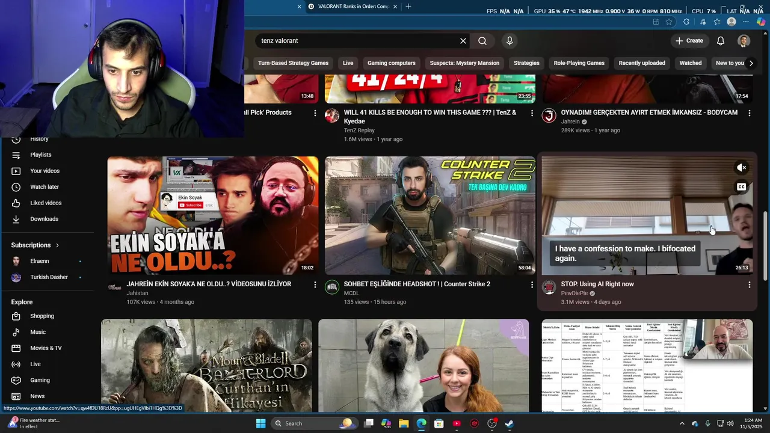Viewport: 770px width, 433px height.
Task: Open the Jahrein channel link
Action: pos(570,121)
